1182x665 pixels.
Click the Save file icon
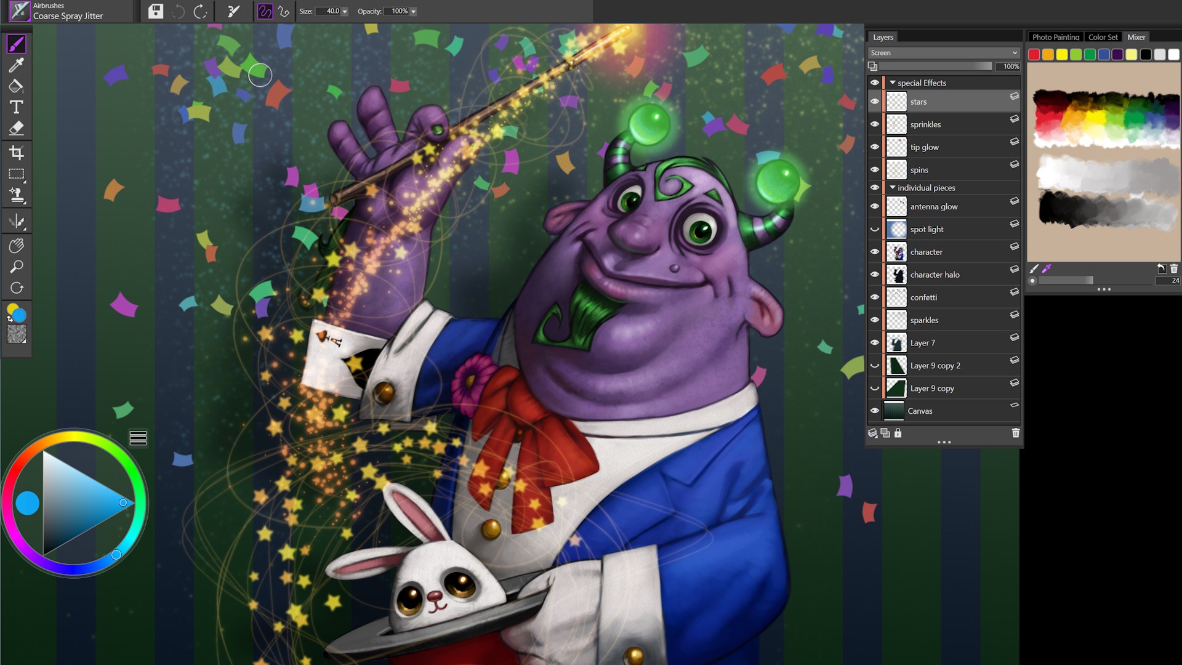(156, 11)
